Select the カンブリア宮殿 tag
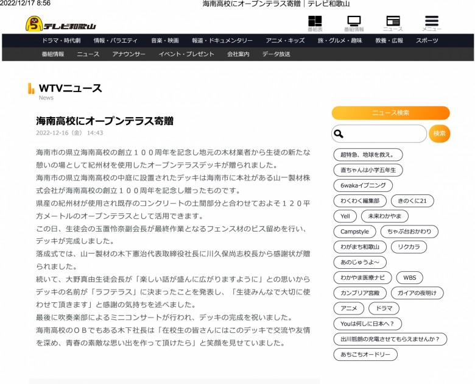Screen dimensions: 475x384 click(x=360, y=293)
